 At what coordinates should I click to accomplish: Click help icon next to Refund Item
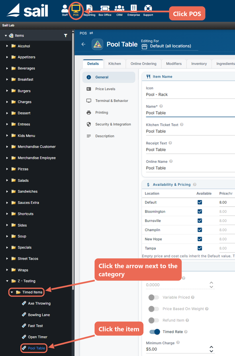coord(187,320)
